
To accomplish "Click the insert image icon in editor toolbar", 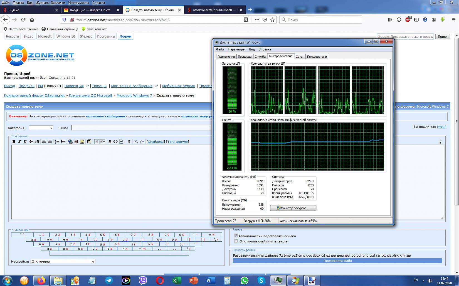I will [x=82, y=142].
